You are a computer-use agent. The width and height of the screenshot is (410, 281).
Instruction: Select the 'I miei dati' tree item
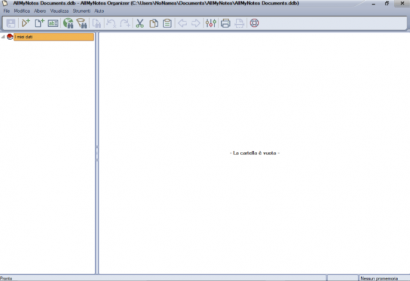tap(54, 37)
